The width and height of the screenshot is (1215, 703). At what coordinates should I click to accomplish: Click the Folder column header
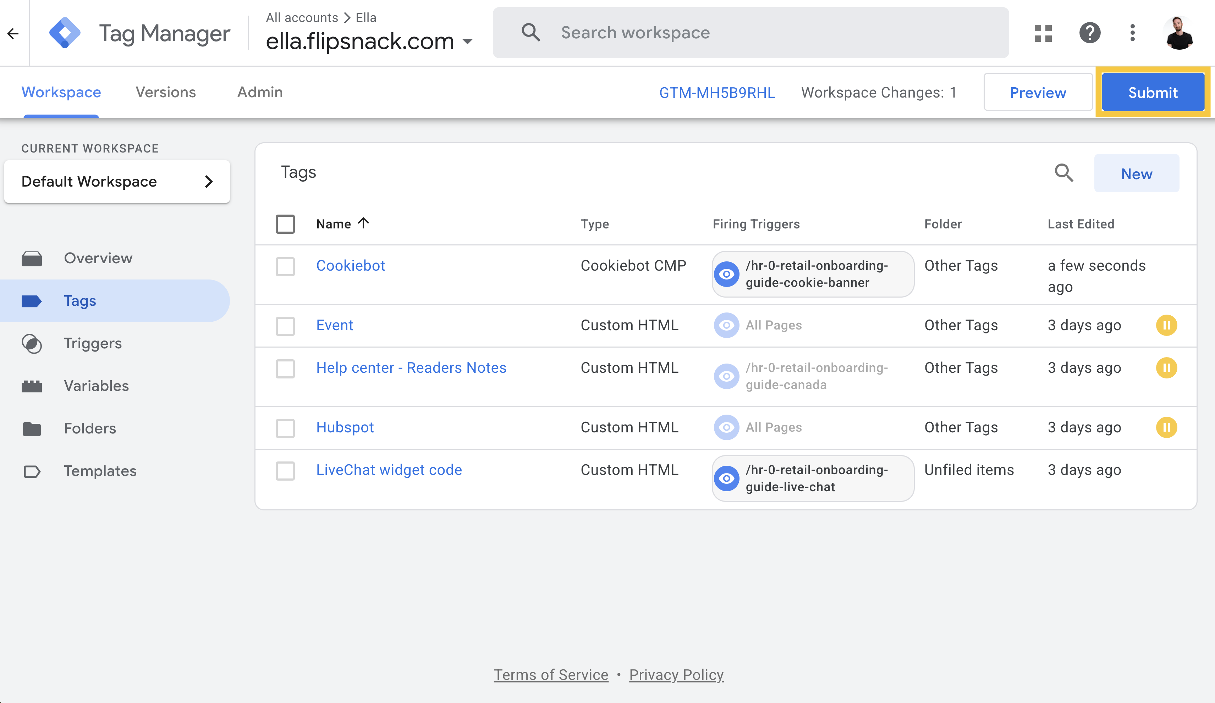pos(943,224)
